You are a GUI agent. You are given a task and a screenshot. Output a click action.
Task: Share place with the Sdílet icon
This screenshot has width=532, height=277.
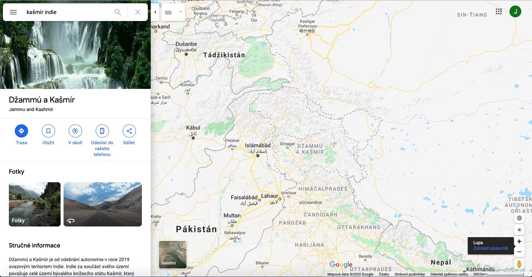pos(129,131)
